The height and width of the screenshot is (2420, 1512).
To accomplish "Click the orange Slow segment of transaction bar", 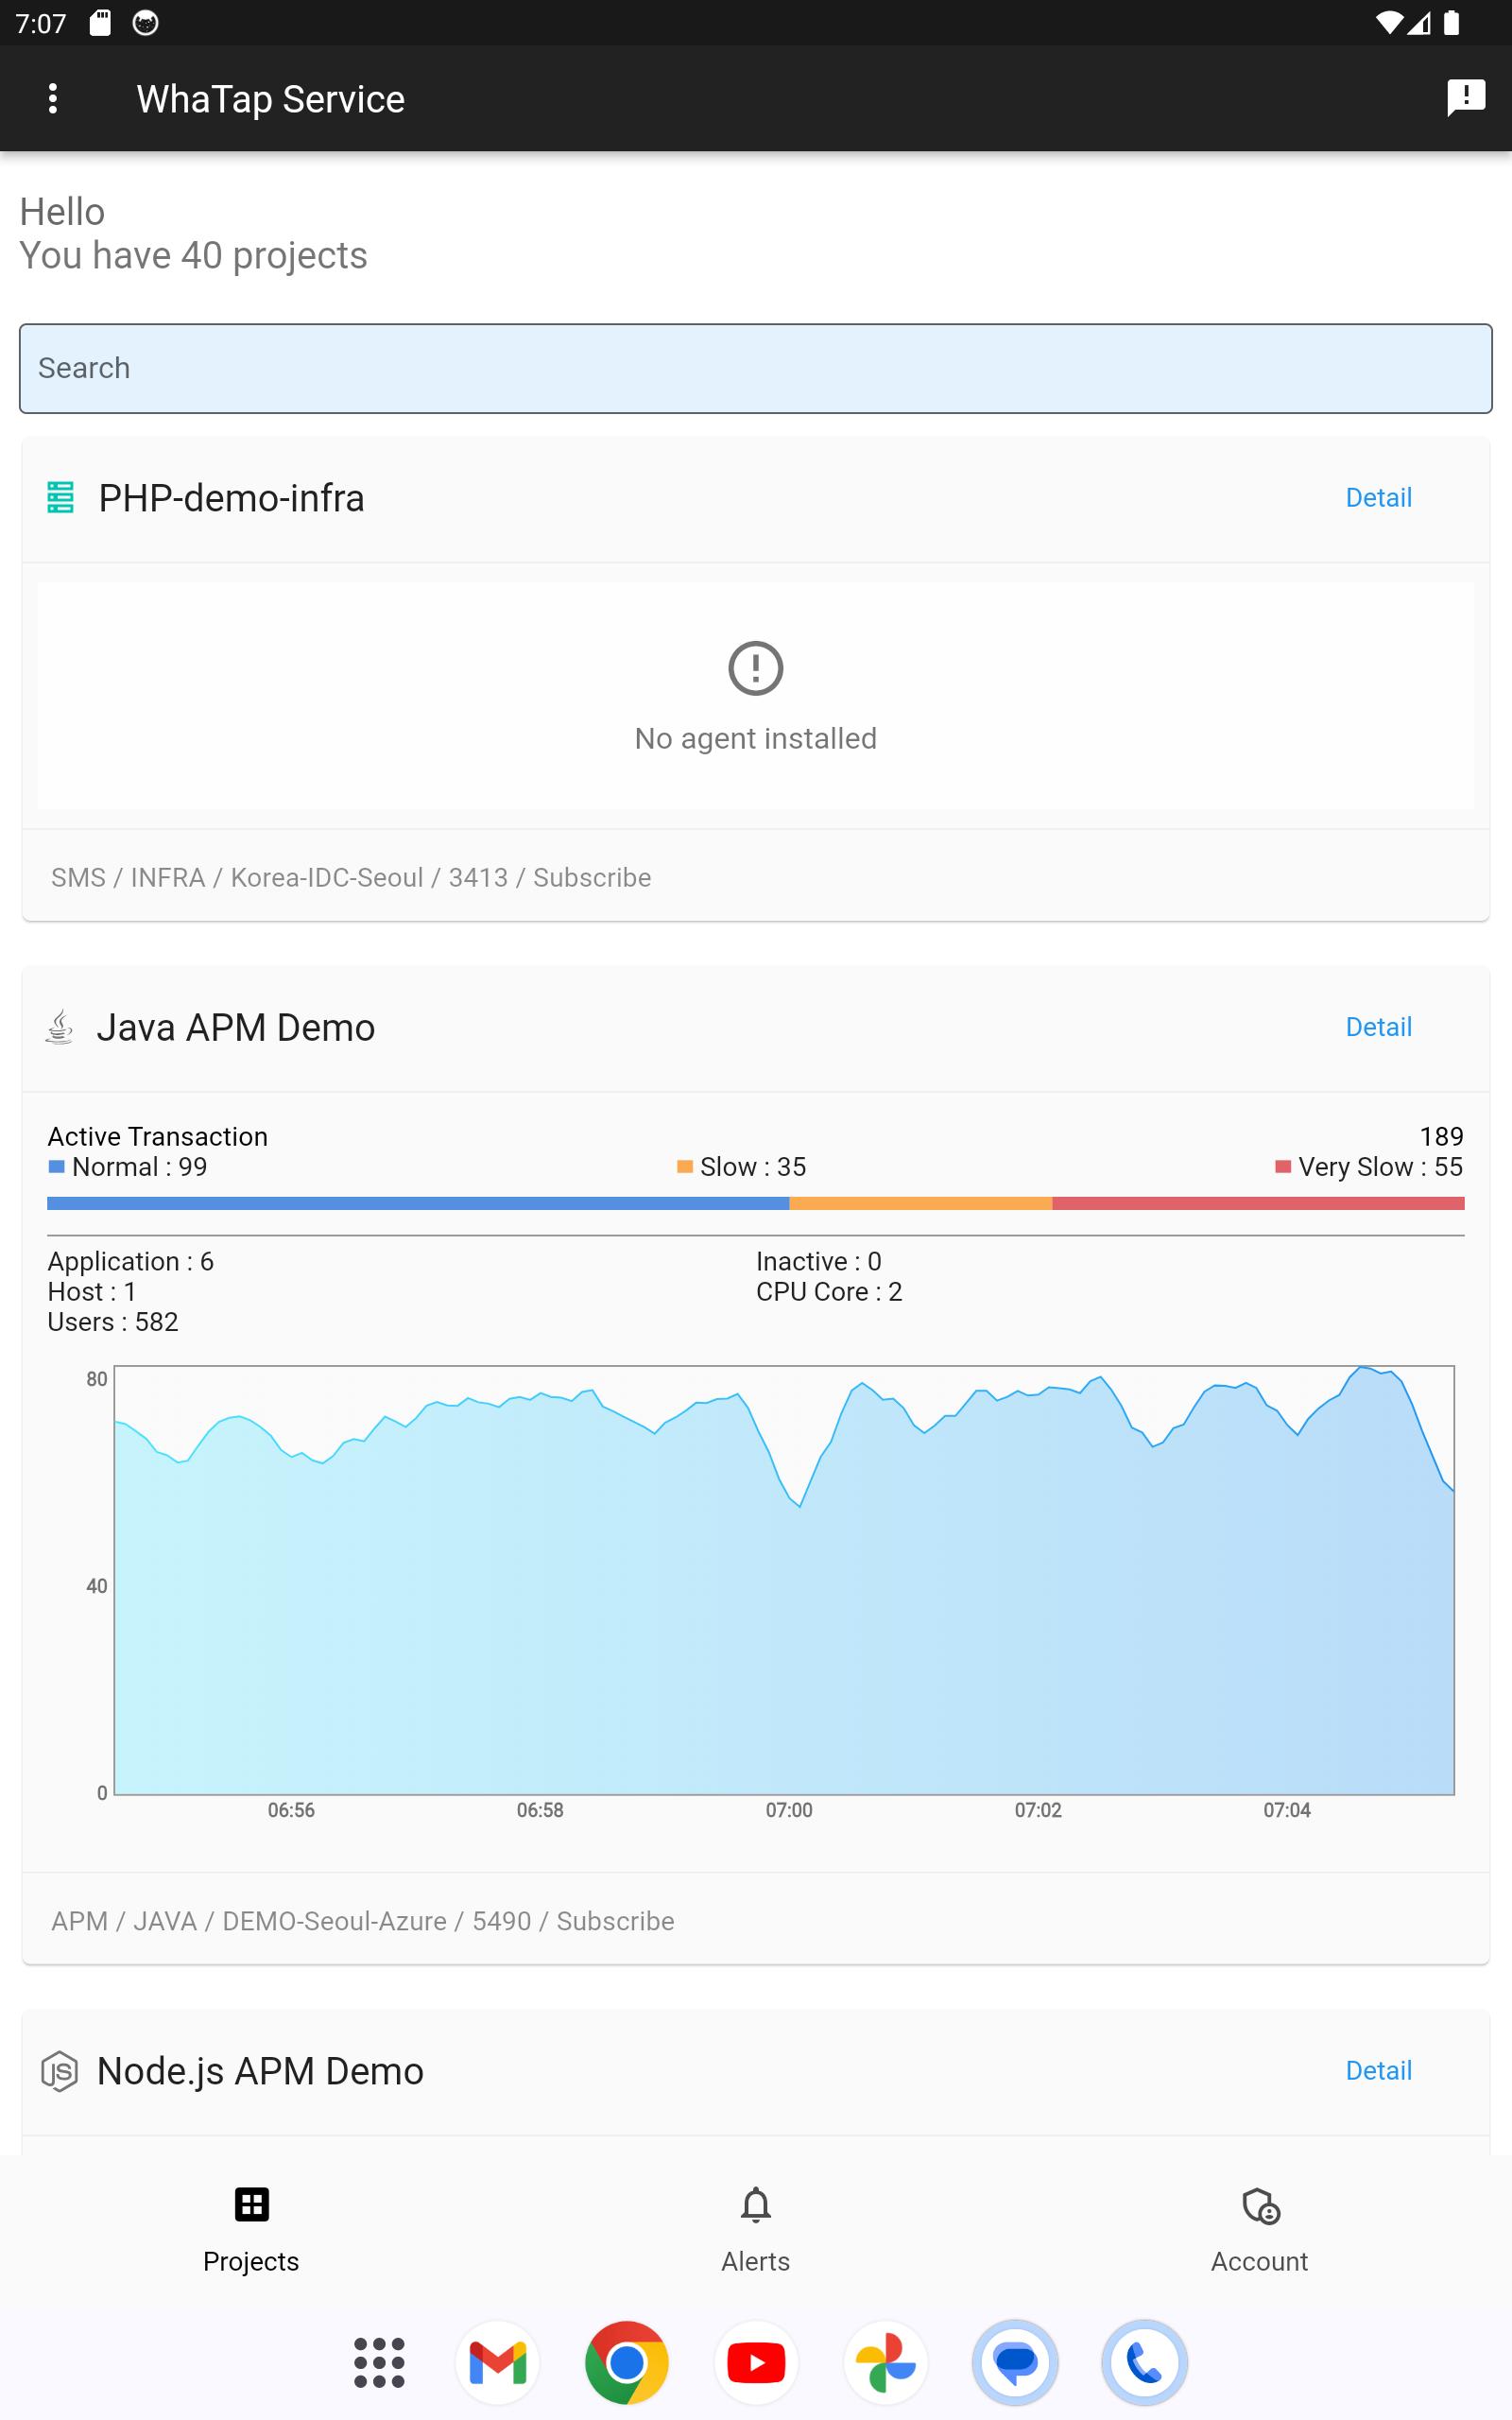I will (x=920, y=1203).
